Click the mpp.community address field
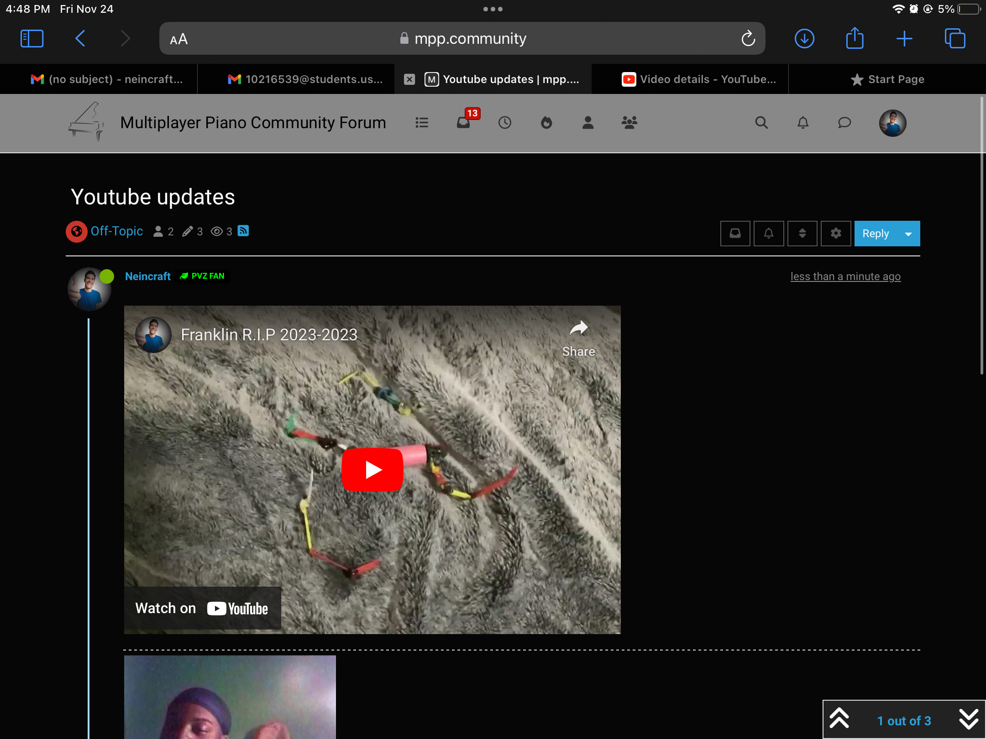 coord(462,39)
